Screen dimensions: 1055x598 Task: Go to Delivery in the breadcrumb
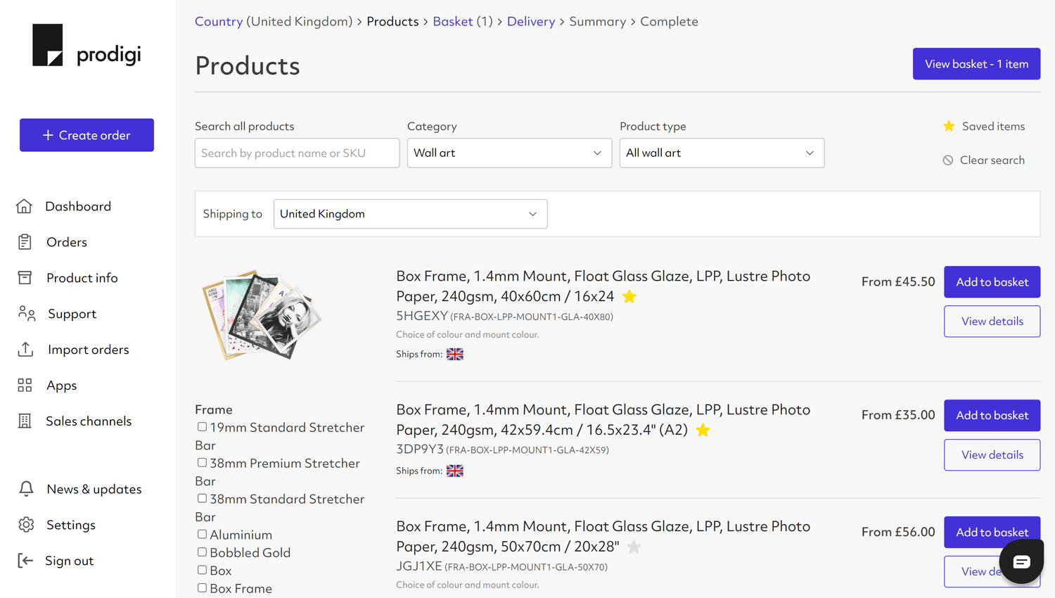[531, 21]
